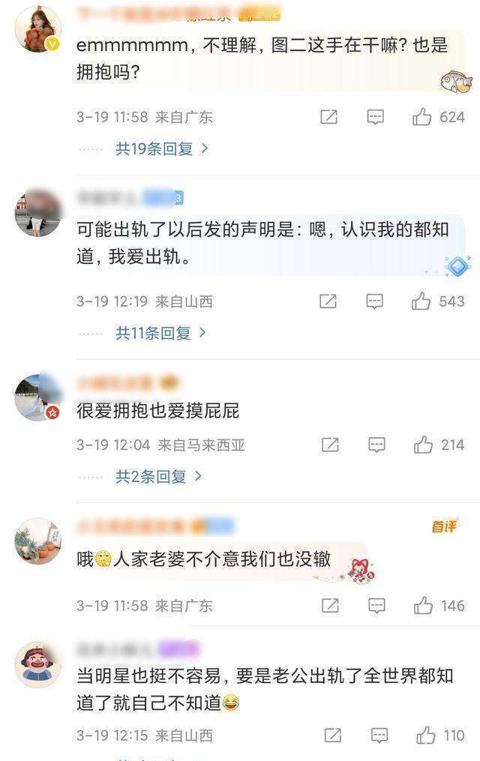Image resolution: width=480 pixels, height=761 pixels.
Task: Reply to the comment with 146 likes
Action: pyautogui.click(x=376, y=606)
